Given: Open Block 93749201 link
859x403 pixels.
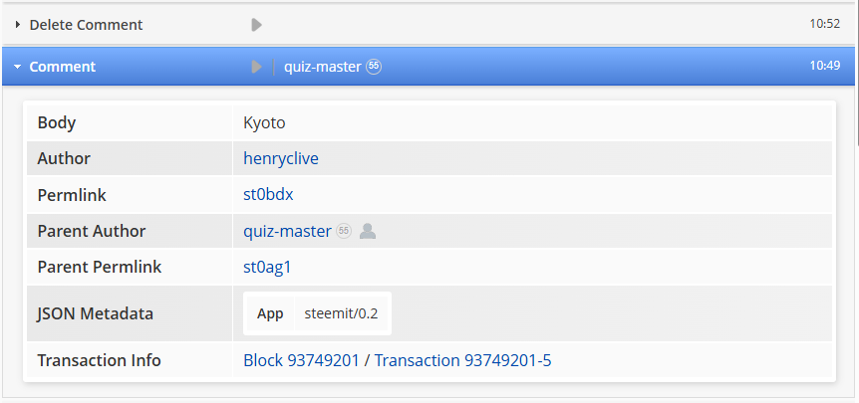Looking at the screenshot, I should coord(301,360).
